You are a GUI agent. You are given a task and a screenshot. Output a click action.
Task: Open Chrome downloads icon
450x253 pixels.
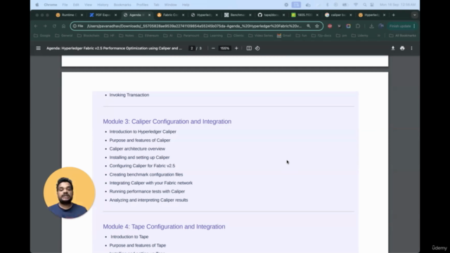coord(371,26)
